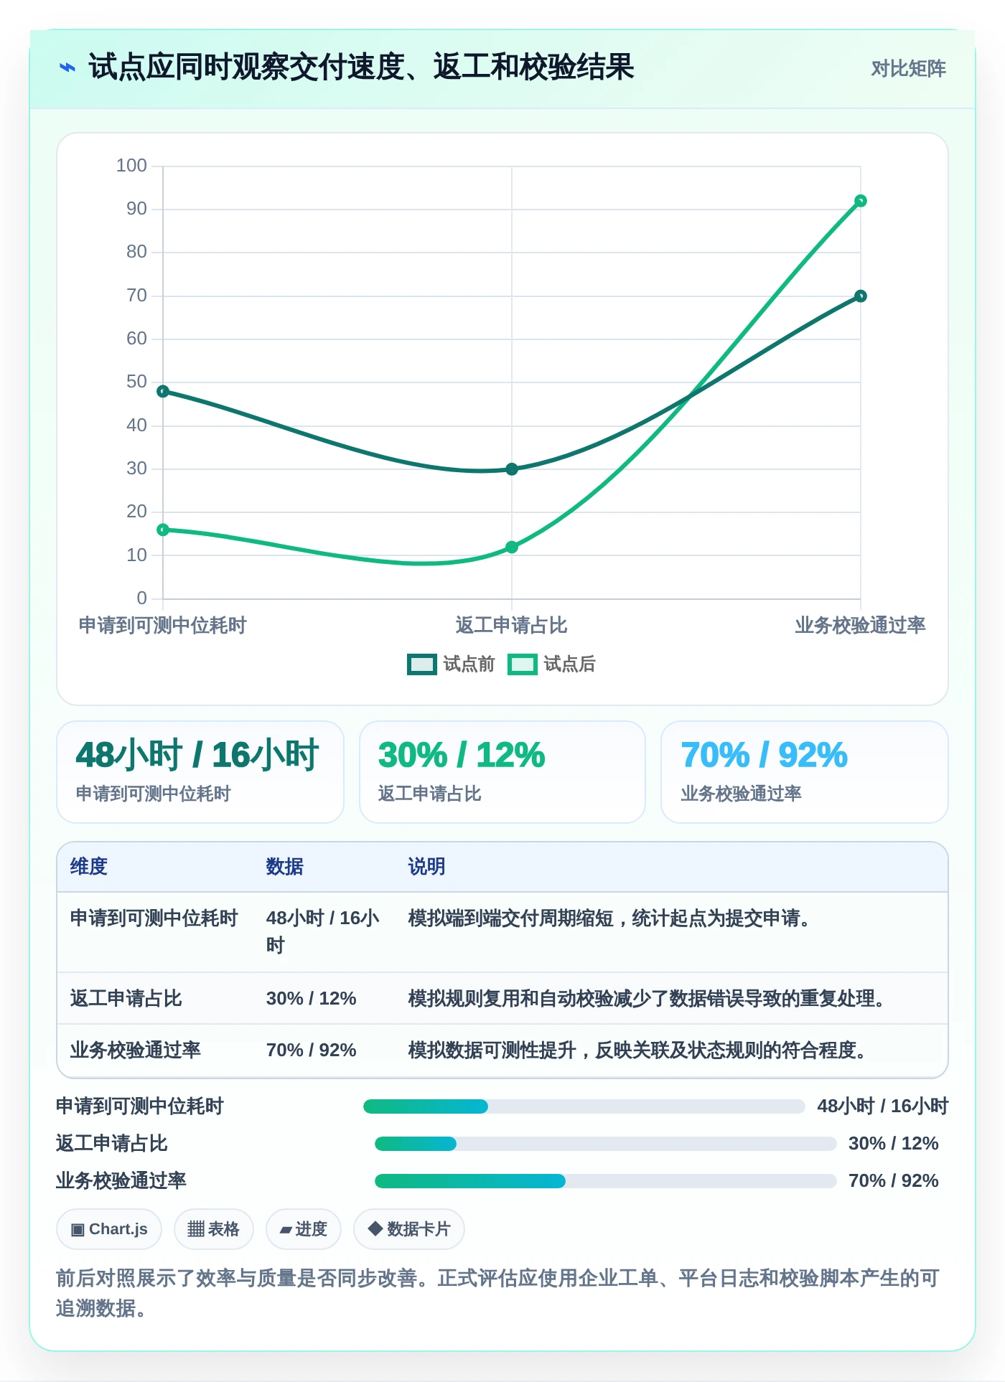Click the 试点后 data point at 92
1005x1382 pixels.
coord(861,201)
